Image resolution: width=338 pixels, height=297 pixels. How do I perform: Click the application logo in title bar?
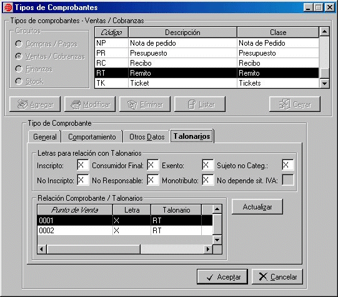(8, 8)
